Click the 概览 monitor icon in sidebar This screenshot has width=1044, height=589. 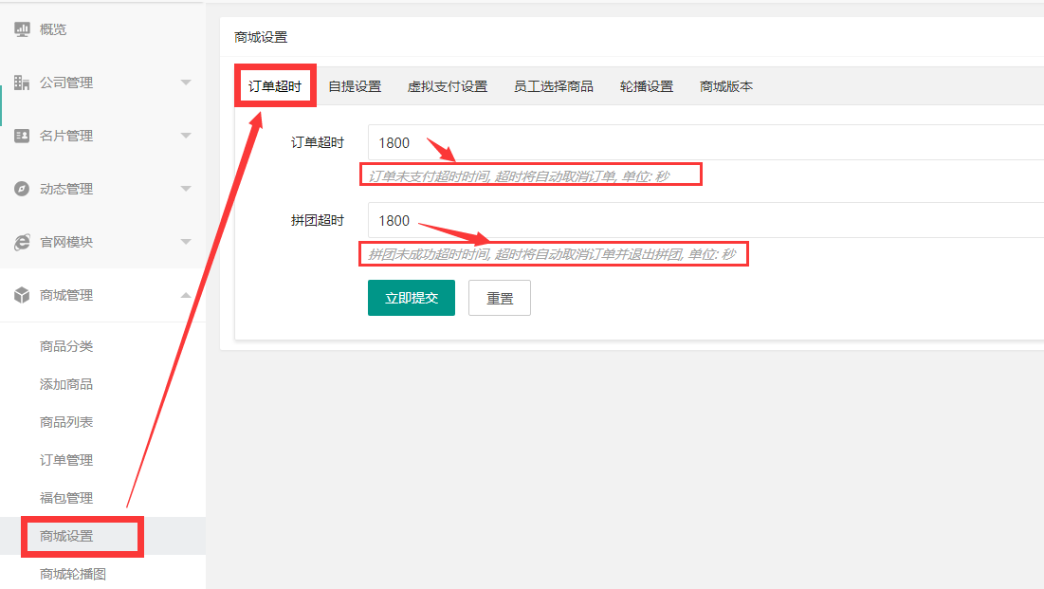(x=22, y=29)
